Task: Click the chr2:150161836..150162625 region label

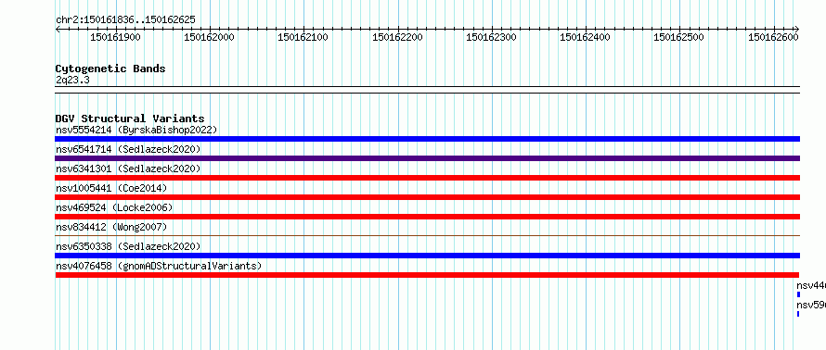Action: [x=125, y=19]
